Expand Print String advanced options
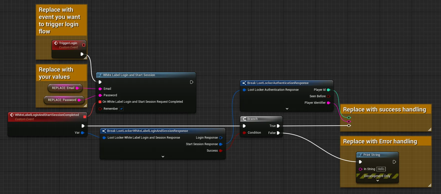This screenshot has width=441, height=194. [x=378, y=181]
